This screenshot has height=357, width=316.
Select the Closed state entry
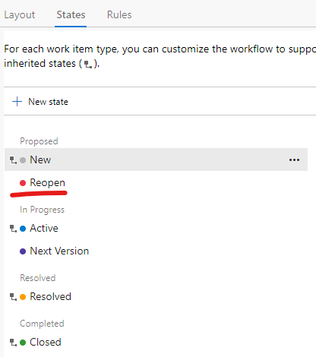click(156, 343)
